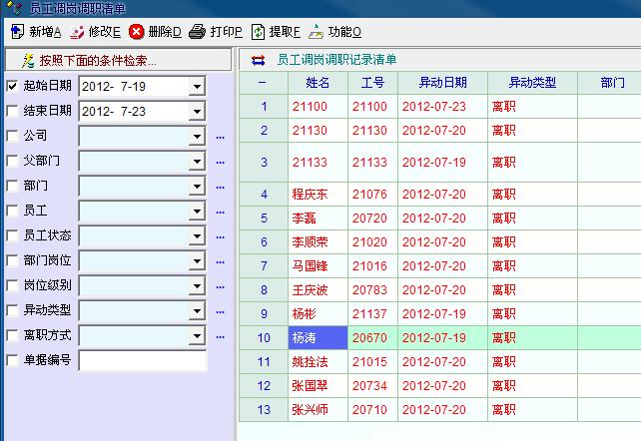The height and width of the screenshot is (441, 641).
Task: Open the 功能O function icon
Action: [317, 31]
